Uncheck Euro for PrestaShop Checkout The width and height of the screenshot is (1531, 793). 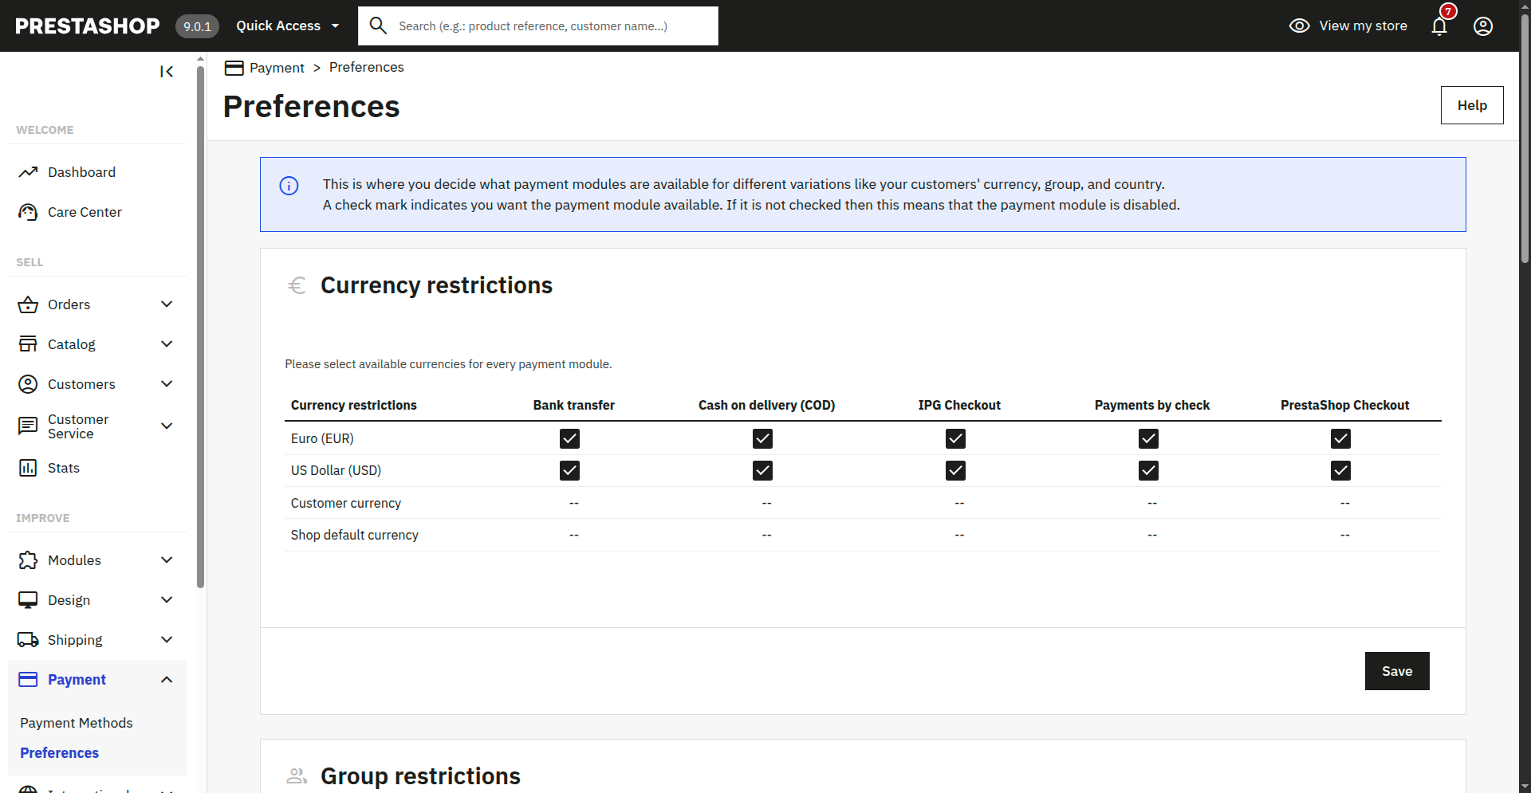pyautogui.click(x=1340, y=438)
